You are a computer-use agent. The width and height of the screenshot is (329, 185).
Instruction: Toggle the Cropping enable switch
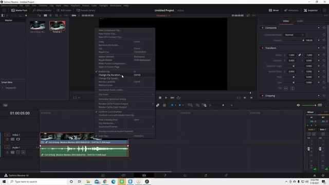point(262,96)
